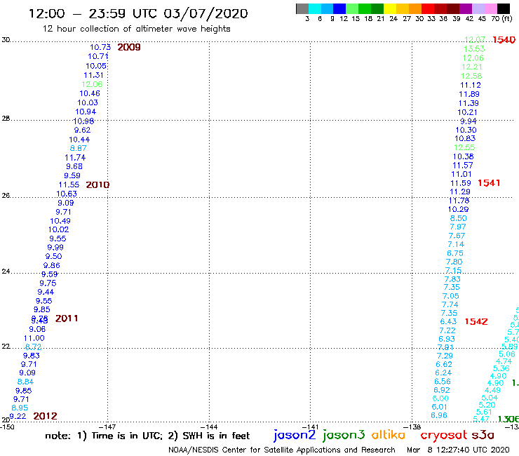The height and width of the screenshot is (456, 519).
Task: Click the 6.24 wave height value
Action: pos(443,373)
